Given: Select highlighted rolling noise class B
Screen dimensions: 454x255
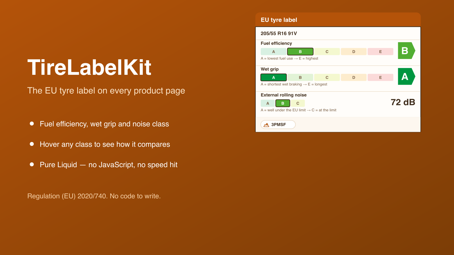Looking at the screenshot, I should point(283,103).
